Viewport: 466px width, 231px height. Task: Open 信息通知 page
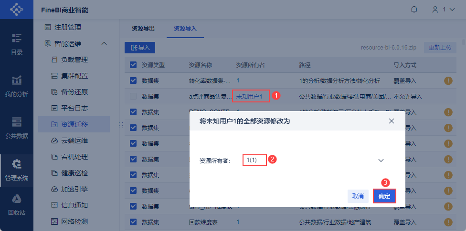(74, 205)
